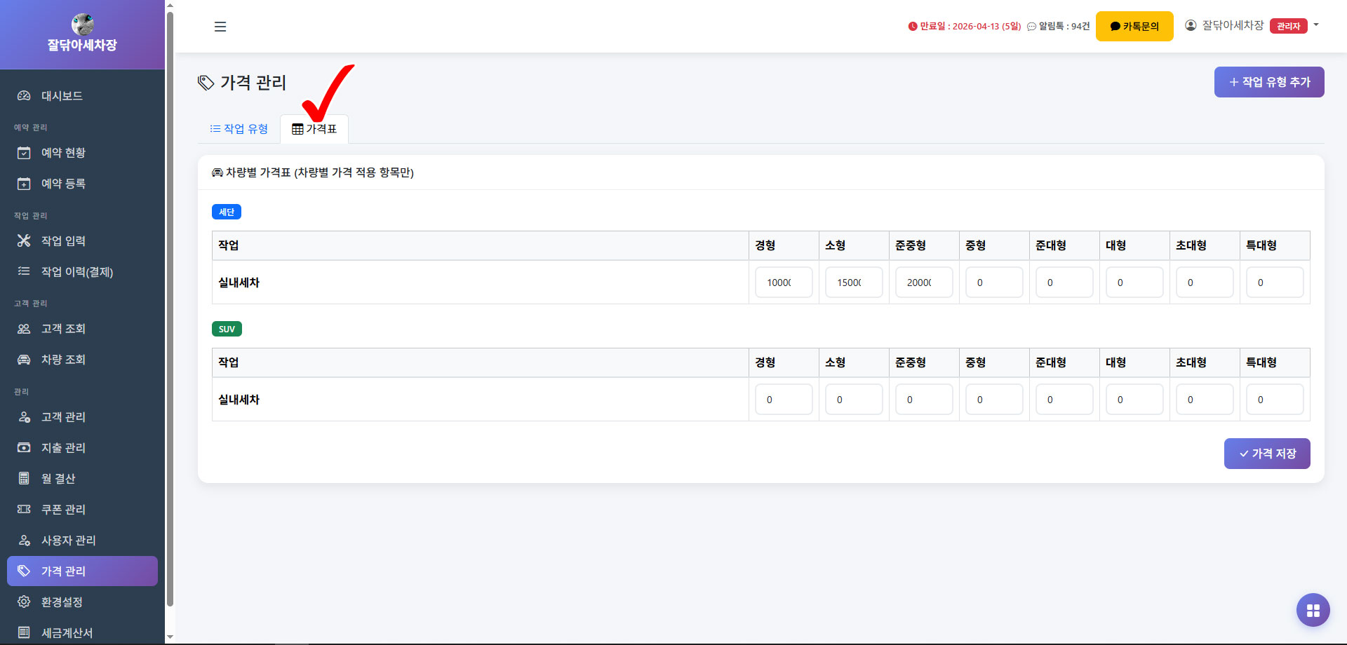The width and height of the screenshot is (1347, 645).
Task: Select the SUV 특대형 price field
Action: (x=1274, y=400)
